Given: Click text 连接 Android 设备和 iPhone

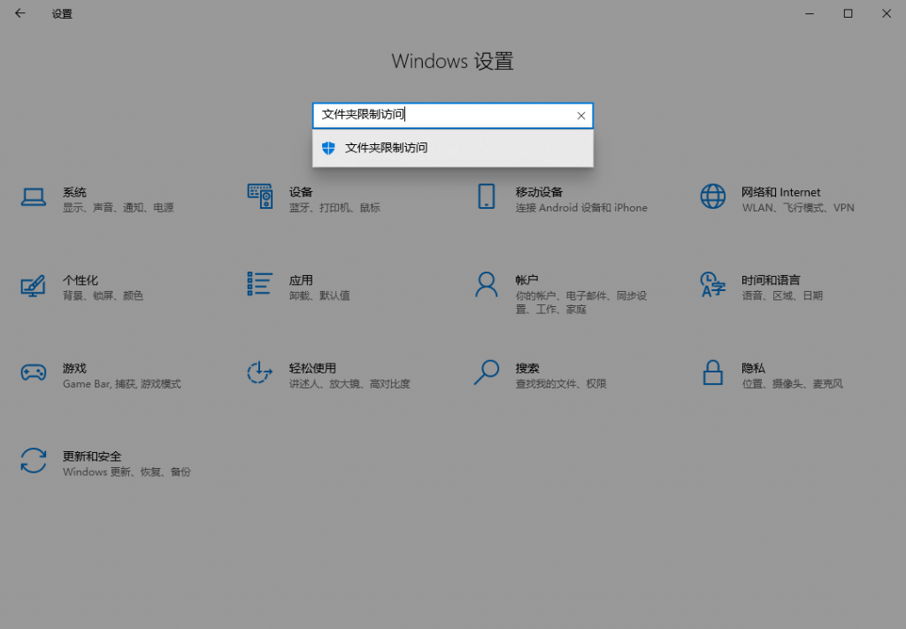Looking at the screenshot, I should pos(581,208).
